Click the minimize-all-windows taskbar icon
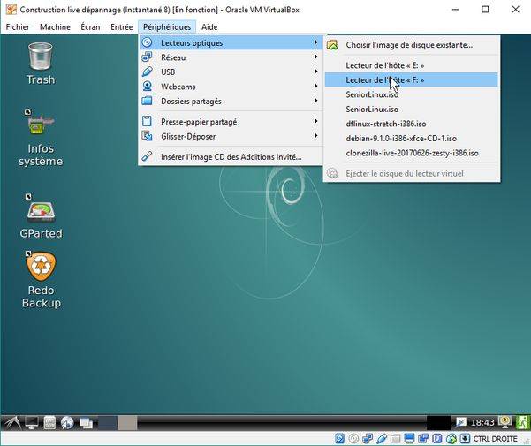 (x=86, y=423)
